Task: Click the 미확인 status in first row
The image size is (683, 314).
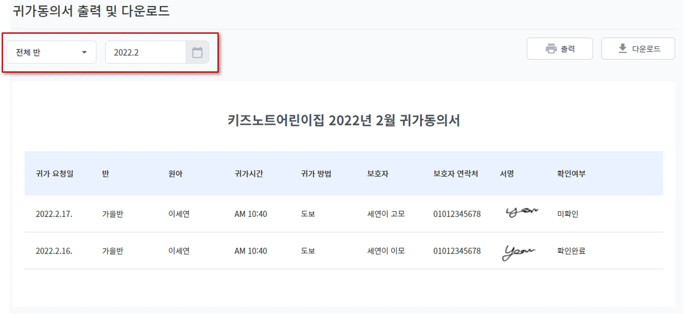Action: (567, 214)
